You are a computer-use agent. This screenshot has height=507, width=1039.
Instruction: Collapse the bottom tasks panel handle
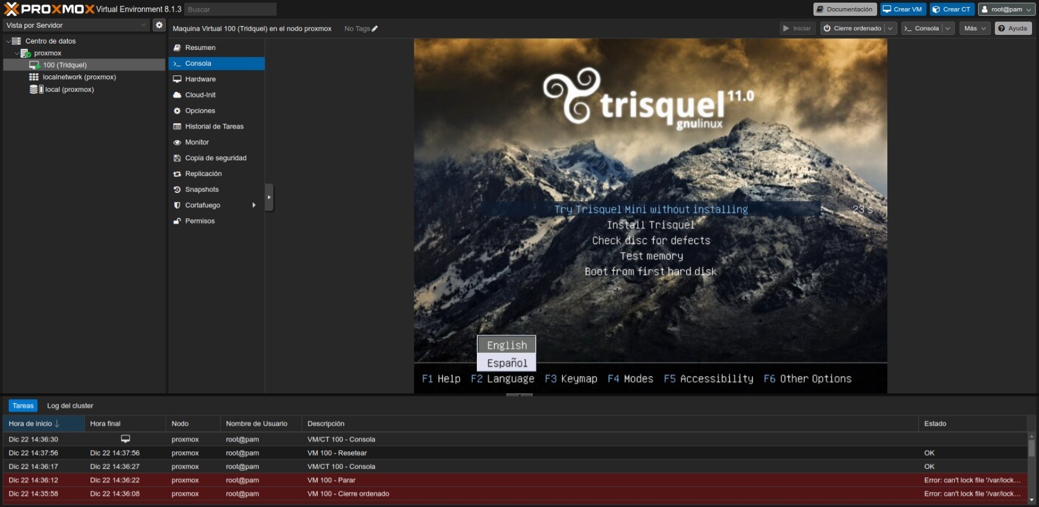pyautogui.click(x=519, y=395)
